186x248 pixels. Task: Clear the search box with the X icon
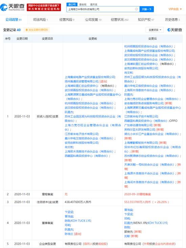[137, 9]
